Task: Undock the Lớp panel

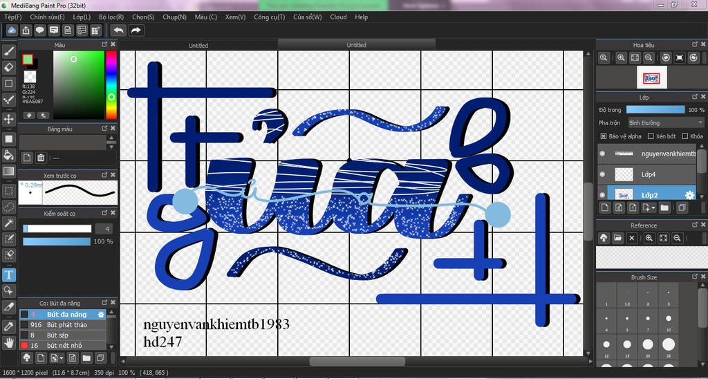Action: 695,97
